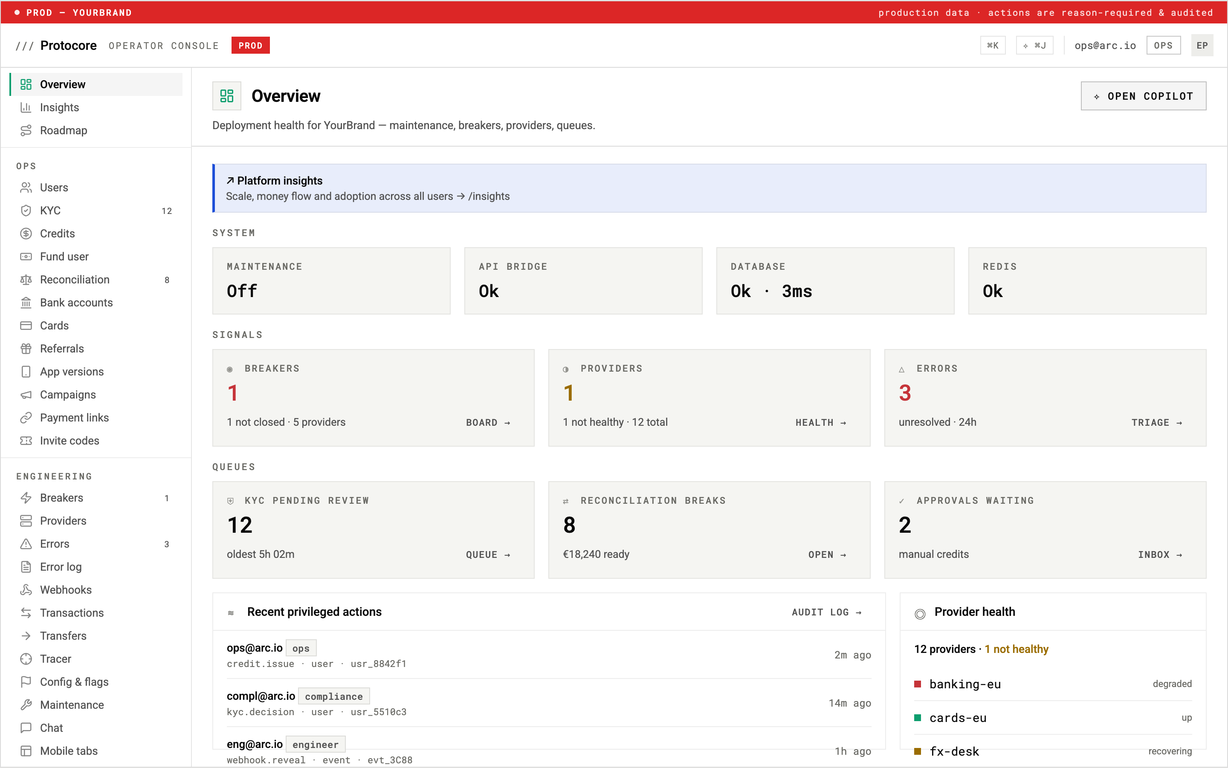Click the Cards credit card icon
The width and height of the screenshot is (1228, 768).
point(26,326)
